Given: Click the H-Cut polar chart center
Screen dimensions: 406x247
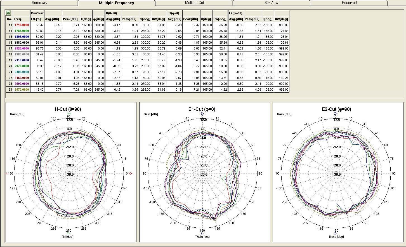Looking at the screenshot, I should click(69, 174).
